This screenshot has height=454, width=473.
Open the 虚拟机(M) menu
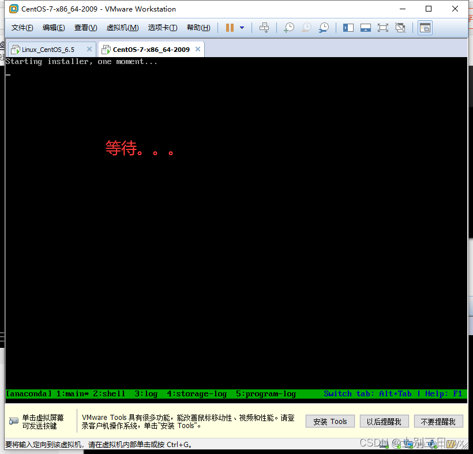tap(122, 28)
